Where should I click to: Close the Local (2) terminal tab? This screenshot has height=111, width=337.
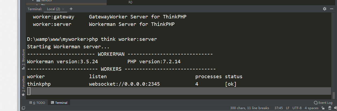[x=63, y=9]
